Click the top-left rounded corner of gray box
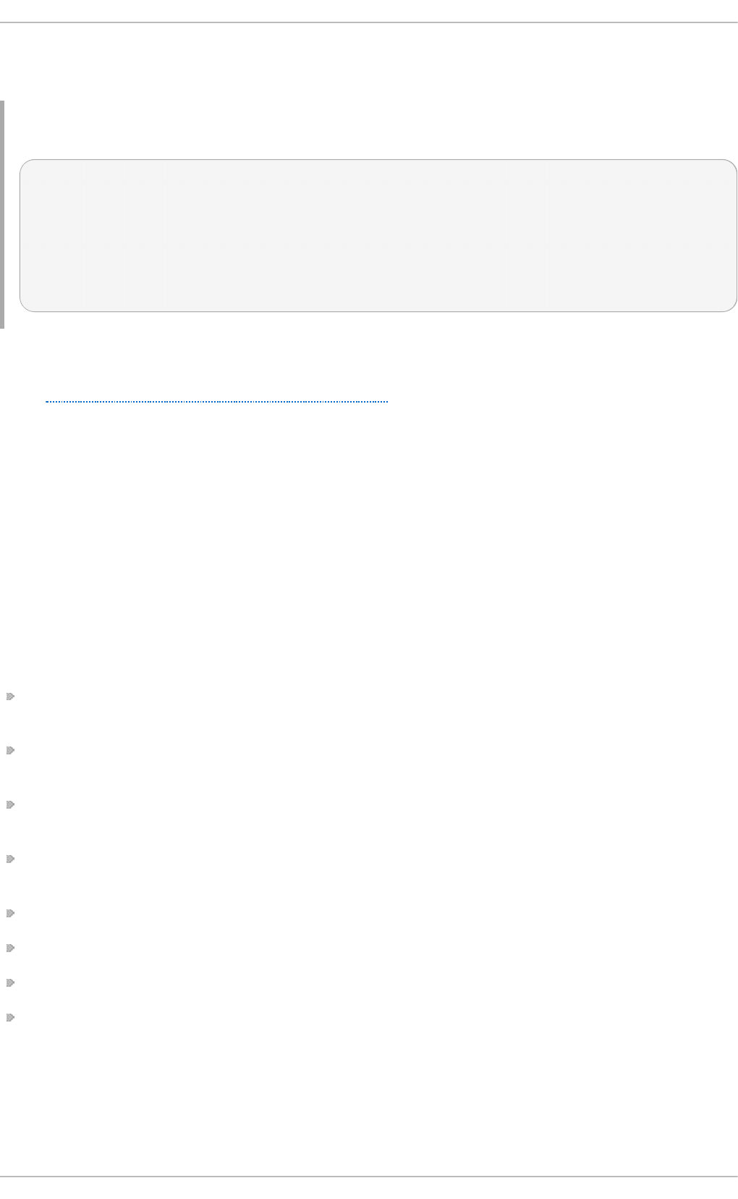738x1199 pixels. pos(26,166)
